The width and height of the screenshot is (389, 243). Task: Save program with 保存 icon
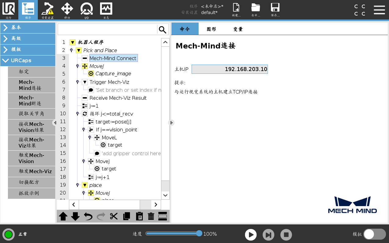pos(275,10)
